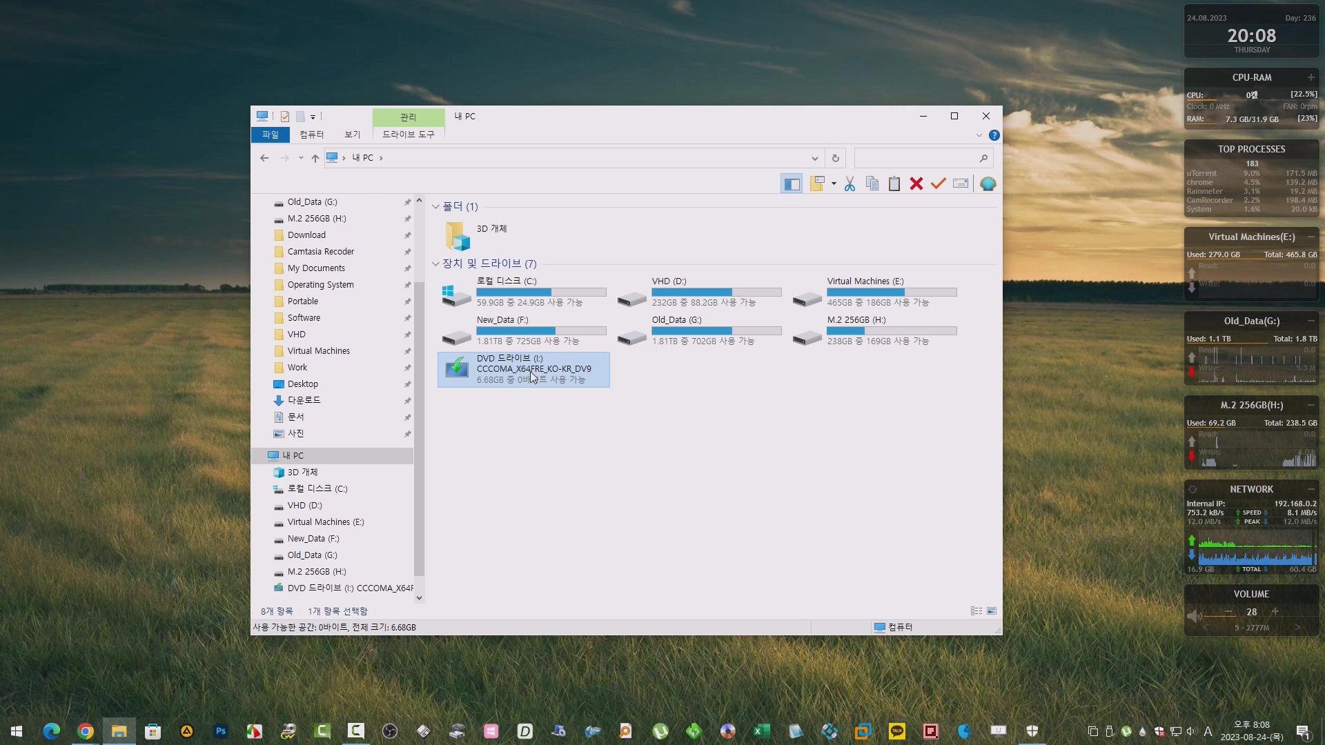This screenshot has height=745, width=1325.
Task: Click the Rename icon in toolbar
Action: pyautogui.click(x=961, y=183)
